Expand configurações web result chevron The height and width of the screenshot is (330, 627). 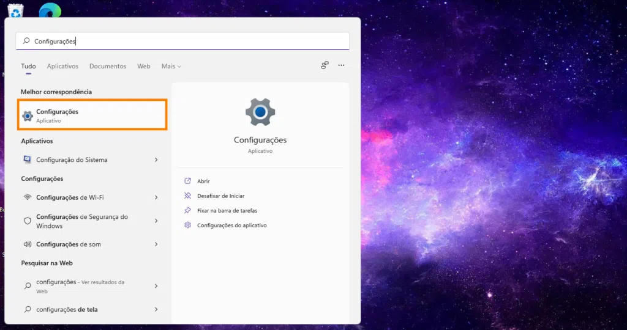click(156, 286)
